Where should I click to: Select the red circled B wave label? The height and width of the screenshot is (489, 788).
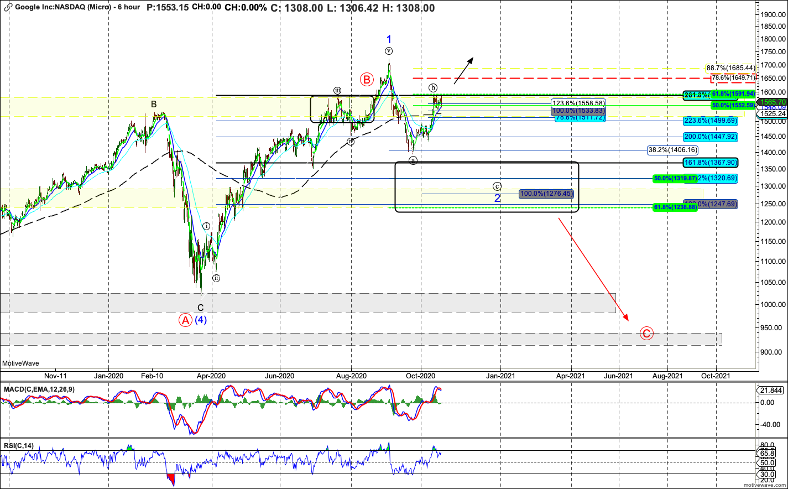point(367,80)
